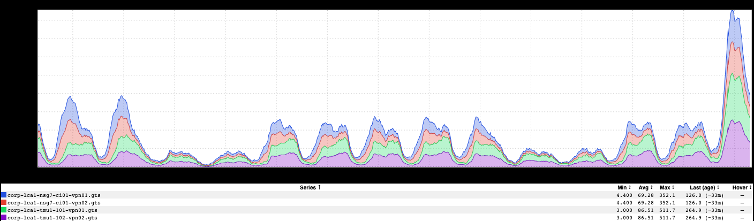Click the purple swatch for tmu1-102-vpn02

click(4, 218)
